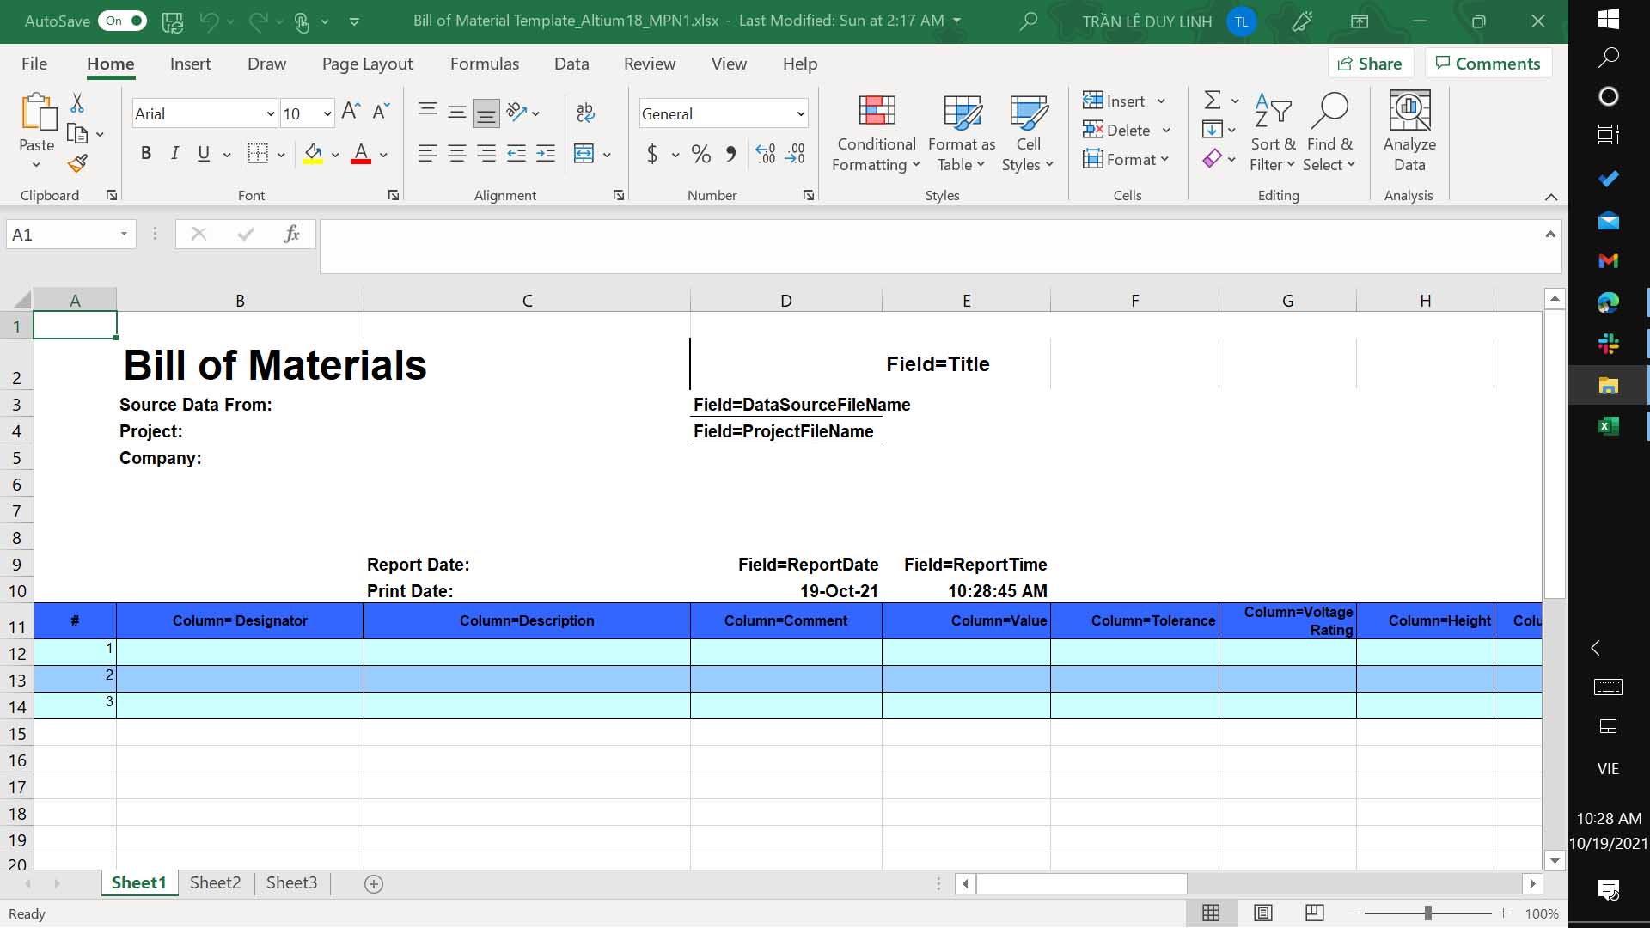Open the Name Box dropdown arrow
The height and width of the screenshot is (928, 1650).
(x=124, y=234)
